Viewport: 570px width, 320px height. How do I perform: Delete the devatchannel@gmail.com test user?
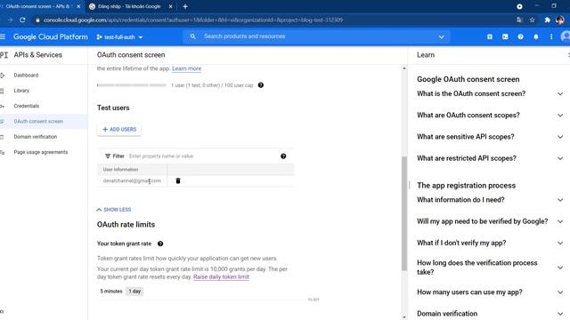click(x=178, y=180)
